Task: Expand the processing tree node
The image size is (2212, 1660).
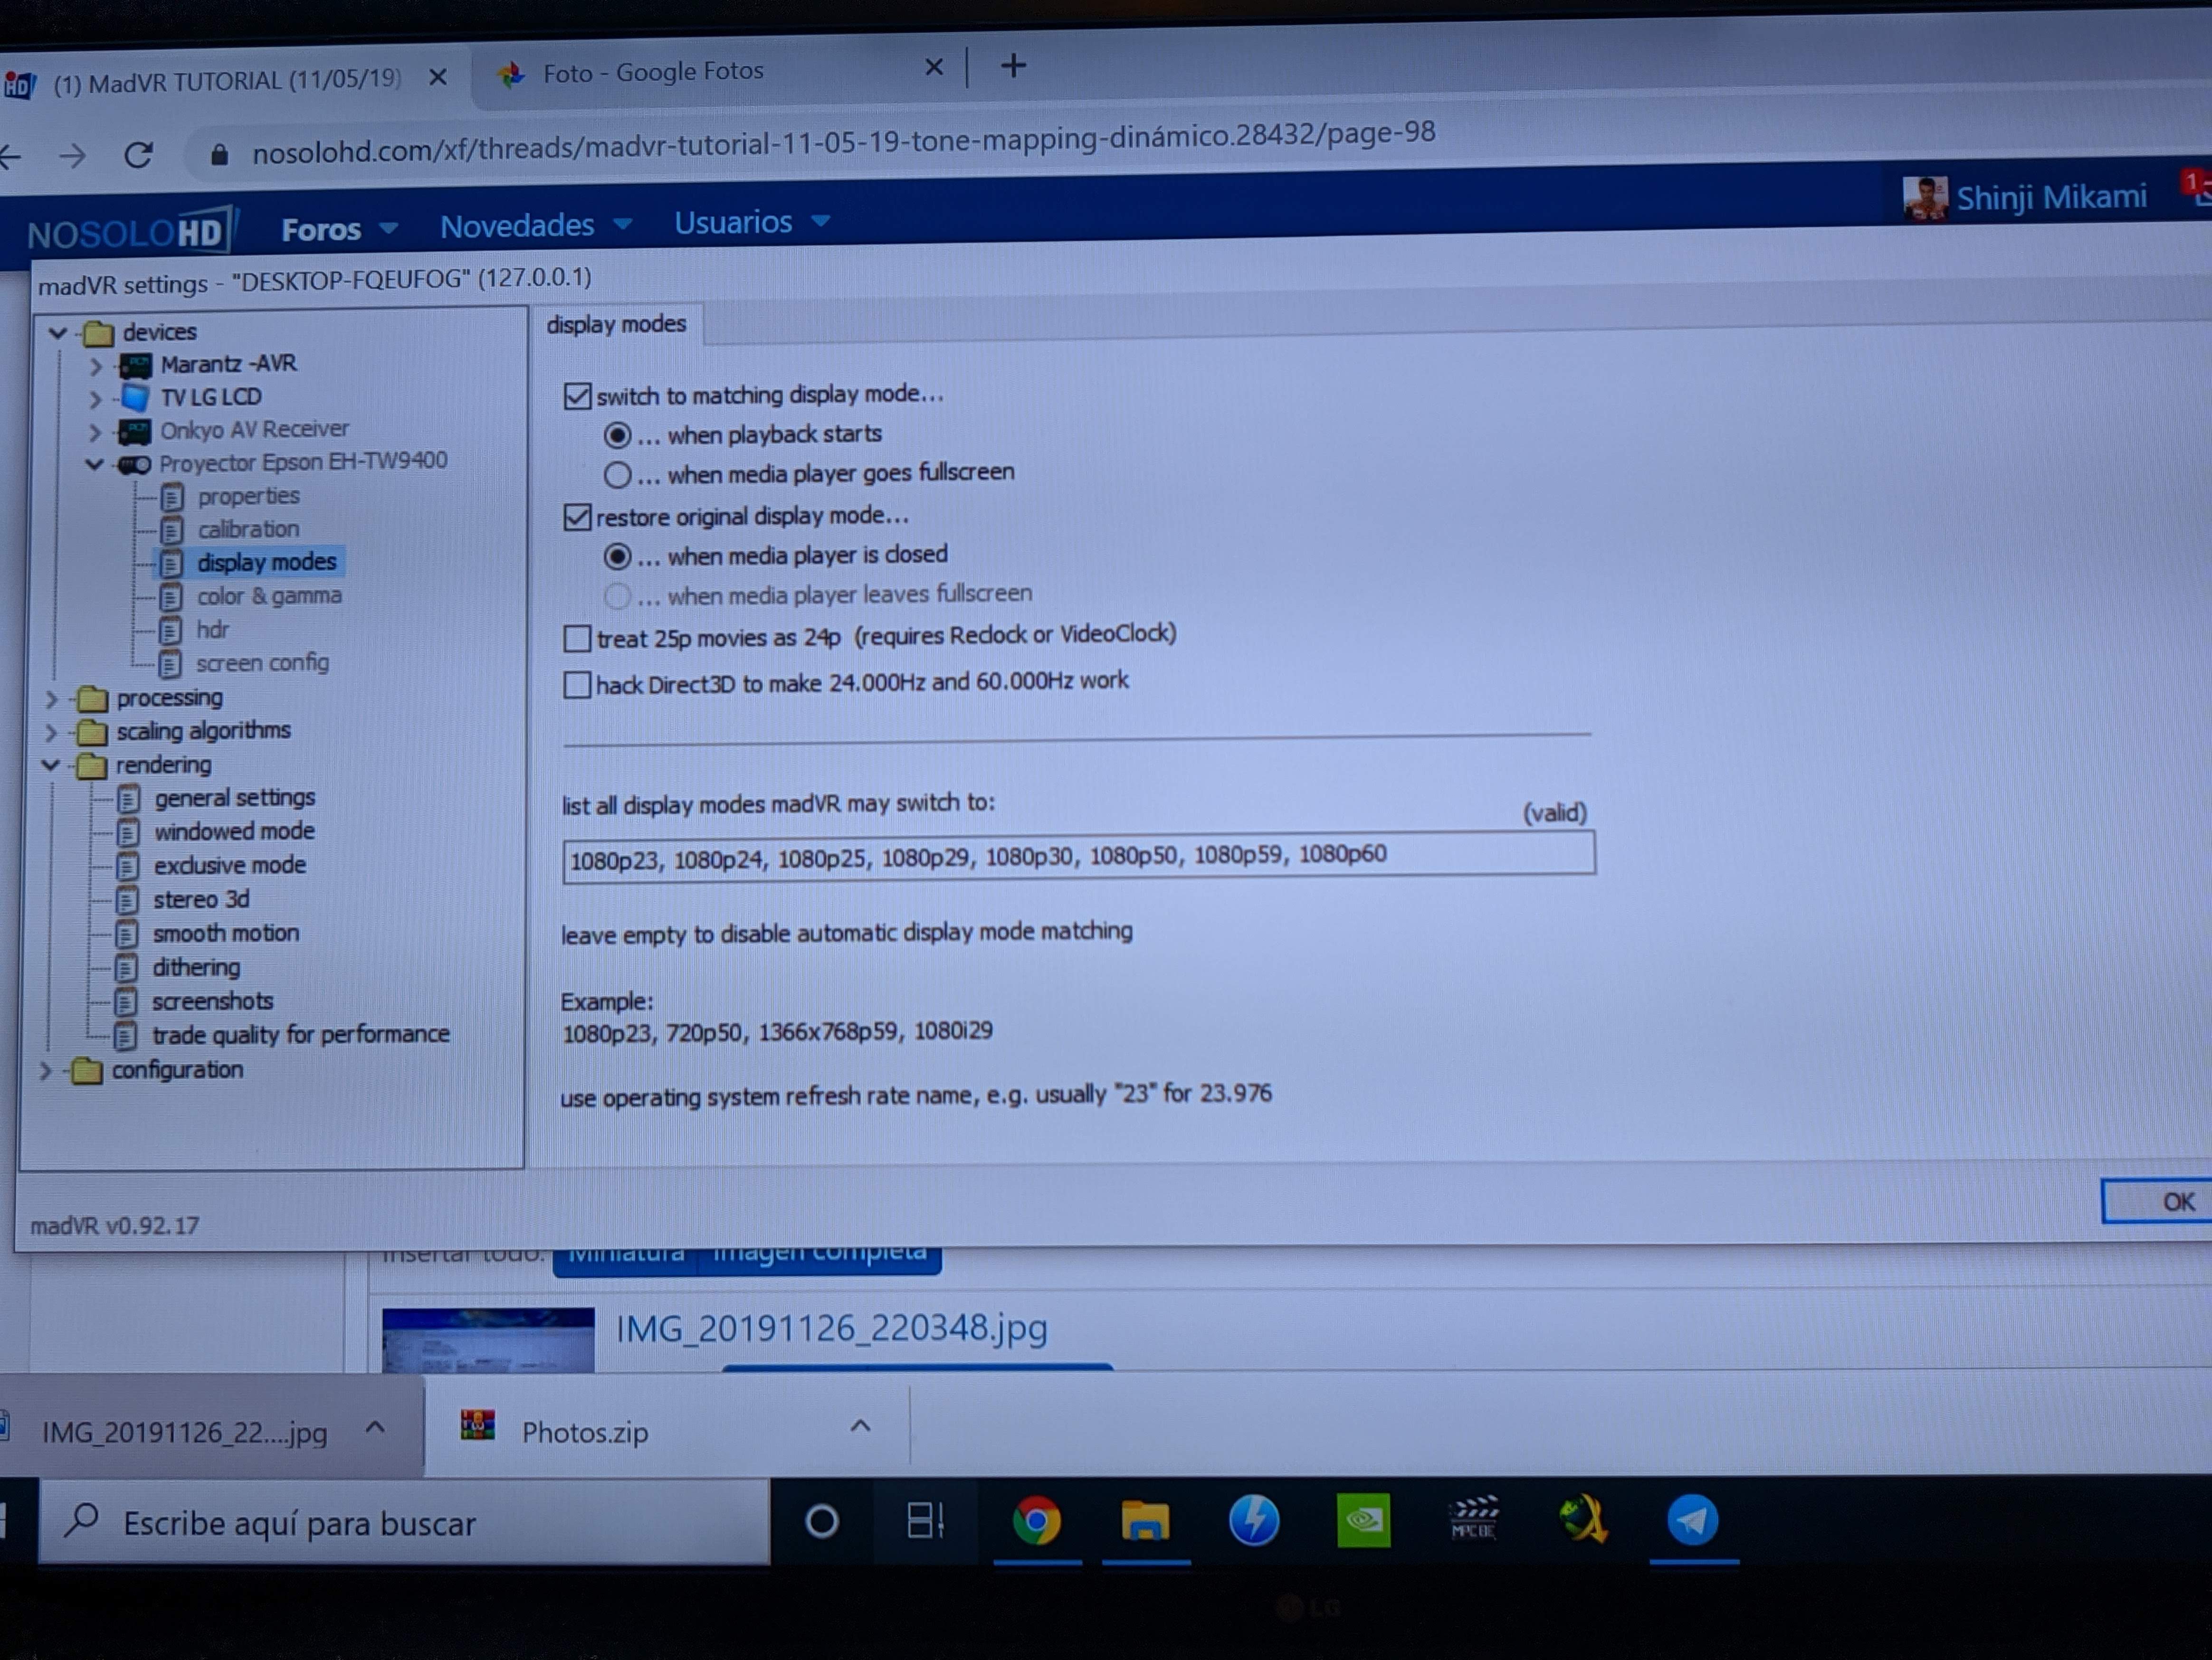Action: [51, 699]
